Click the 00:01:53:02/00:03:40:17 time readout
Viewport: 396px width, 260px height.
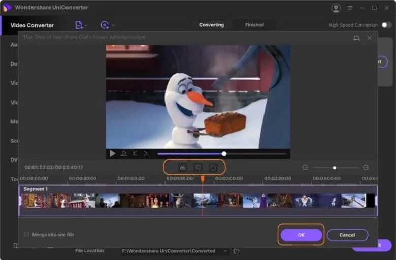(54, 167)
